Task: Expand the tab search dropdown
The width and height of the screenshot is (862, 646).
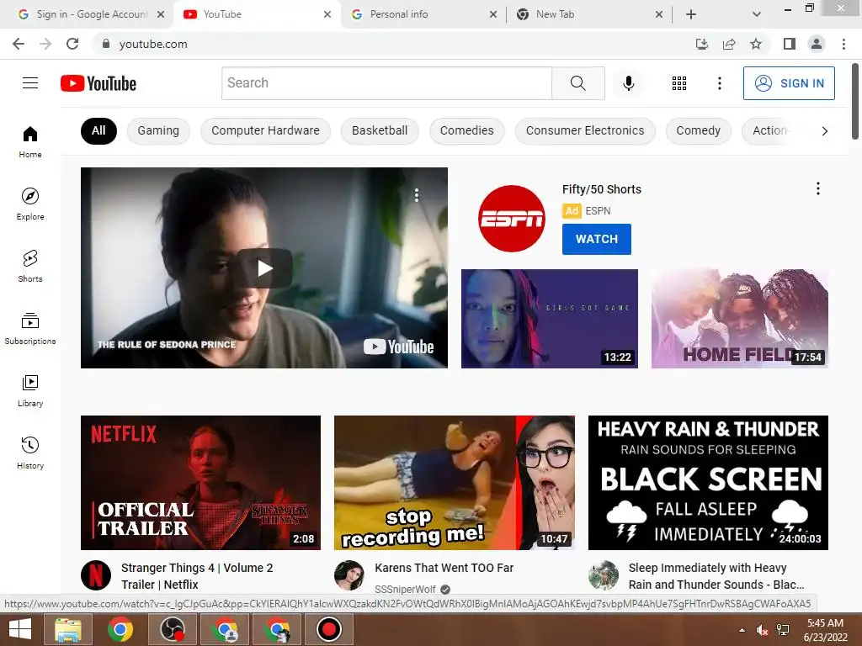Action: 757,14
